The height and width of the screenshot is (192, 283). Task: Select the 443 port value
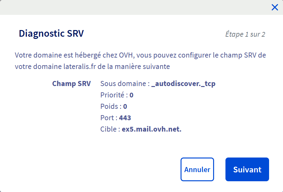125,118
